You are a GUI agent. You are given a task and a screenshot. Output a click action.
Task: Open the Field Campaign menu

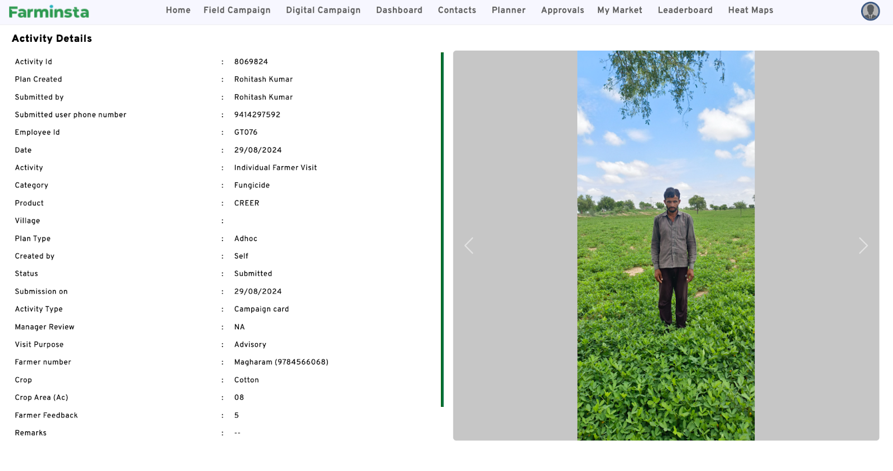[237, 10]
